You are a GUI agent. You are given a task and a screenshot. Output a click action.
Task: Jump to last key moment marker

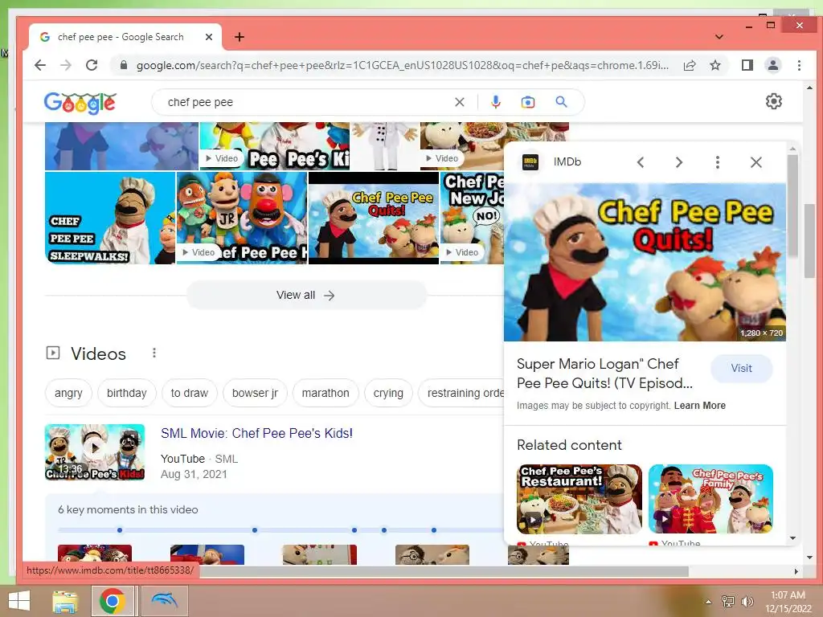coord(433,530)
